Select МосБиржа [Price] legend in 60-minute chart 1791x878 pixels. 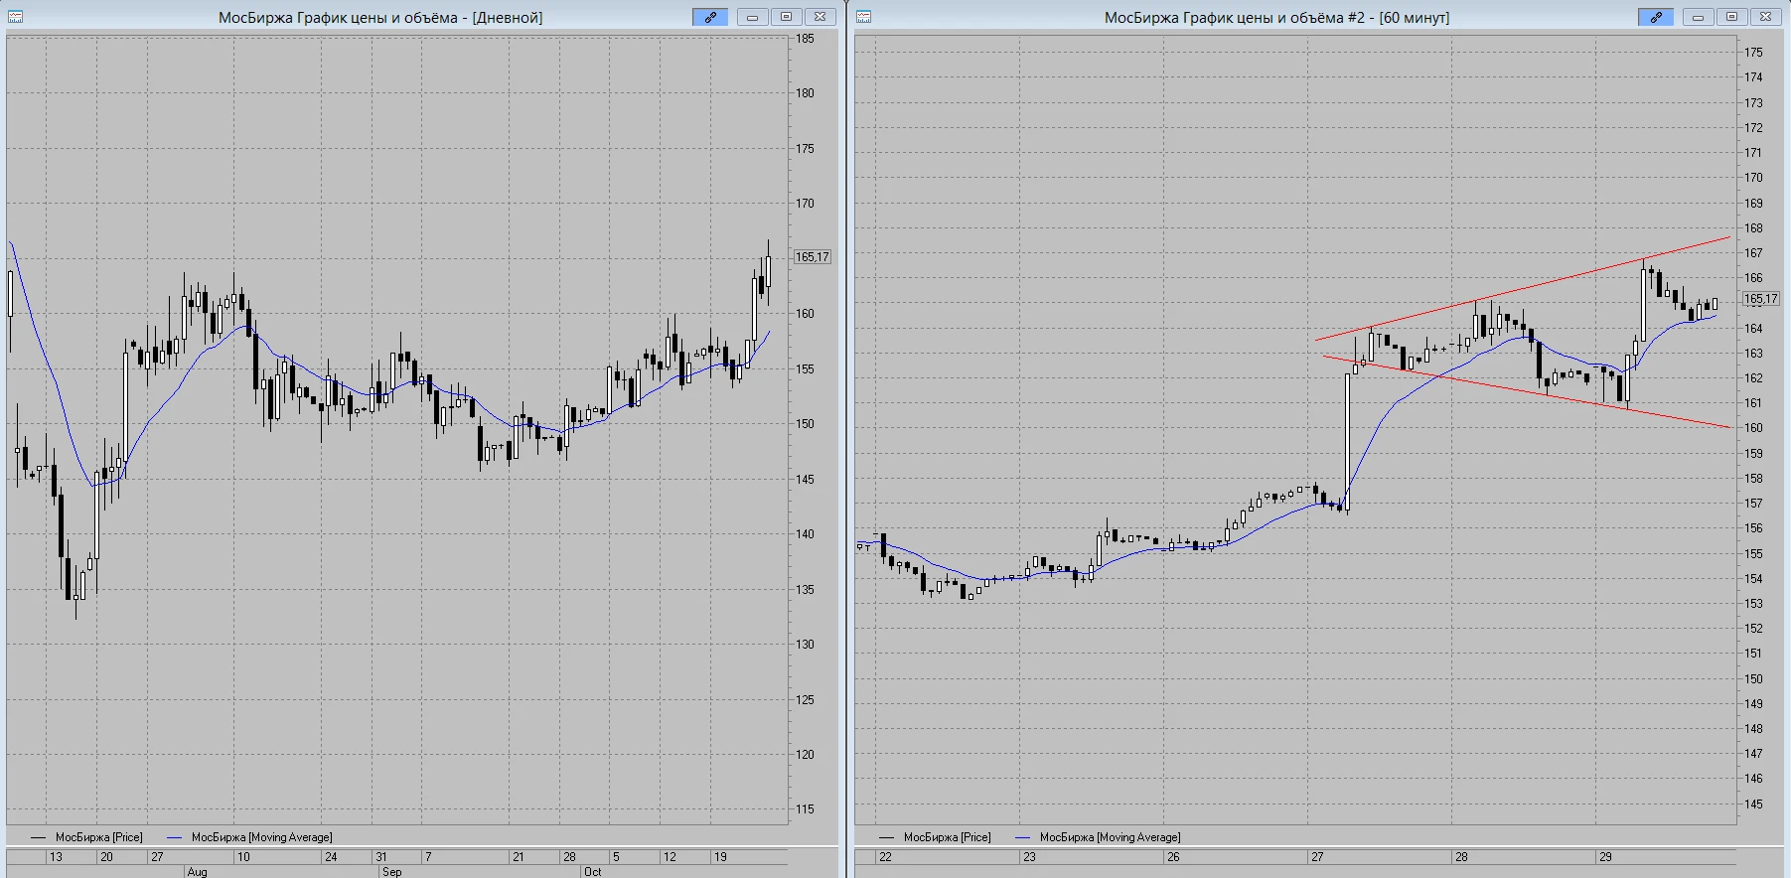coord(936,837)
